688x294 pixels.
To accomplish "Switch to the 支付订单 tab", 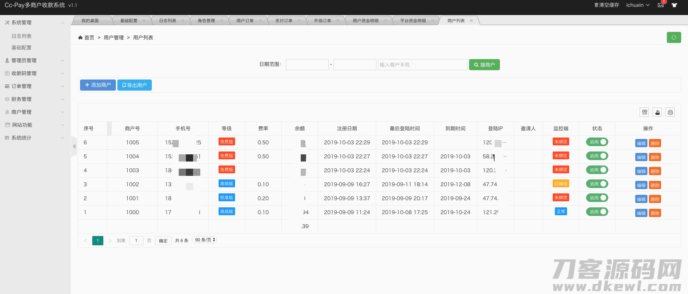I will coord(284,21).
